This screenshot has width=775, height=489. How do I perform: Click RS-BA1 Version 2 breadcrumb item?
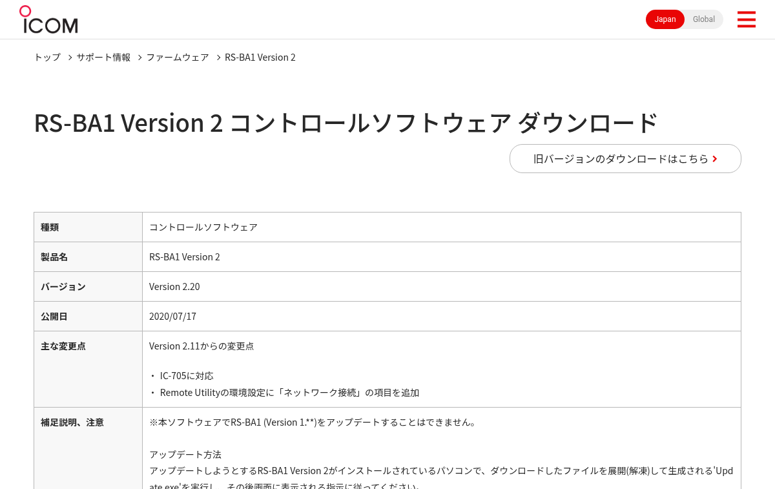point(260,57)
